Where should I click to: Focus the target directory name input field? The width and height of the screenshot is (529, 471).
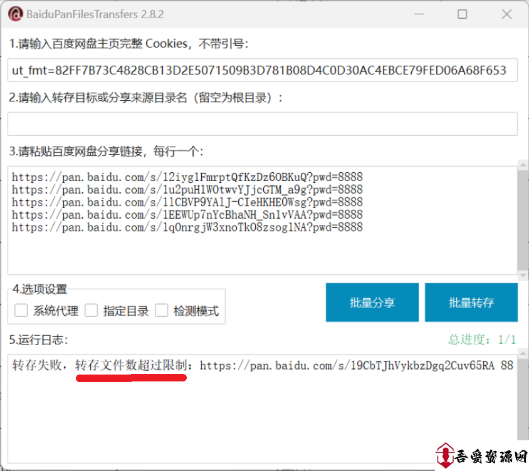tap(263, 124)
